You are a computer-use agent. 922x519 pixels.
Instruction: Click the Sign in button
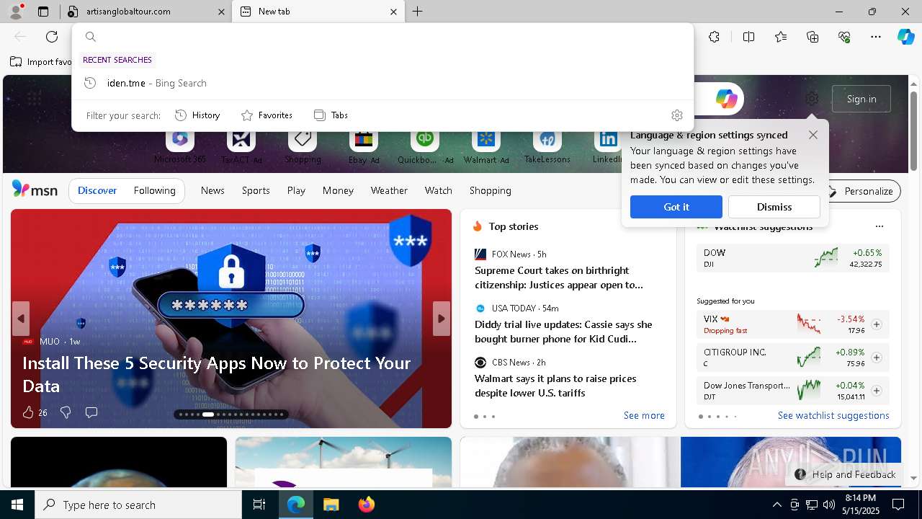[x=861, y=99]
